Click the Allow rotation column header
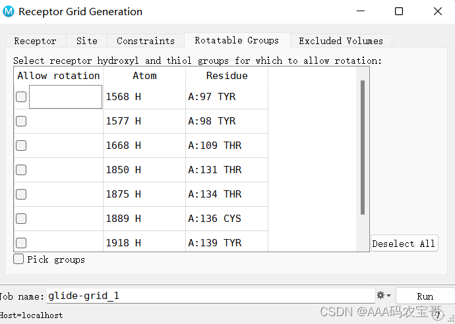The height and width of the screenshot is (324, 455). [59, 76]
